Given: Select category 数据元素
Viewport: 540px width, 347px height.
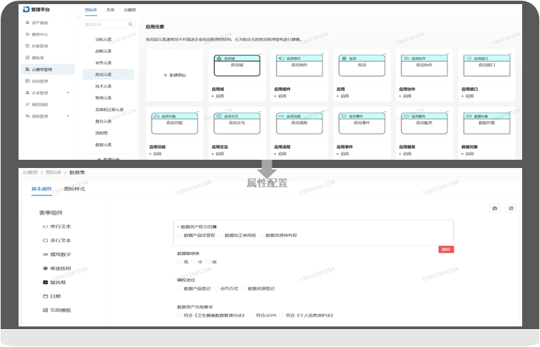Looking at the screenshot, I should [x=104, y=145].
